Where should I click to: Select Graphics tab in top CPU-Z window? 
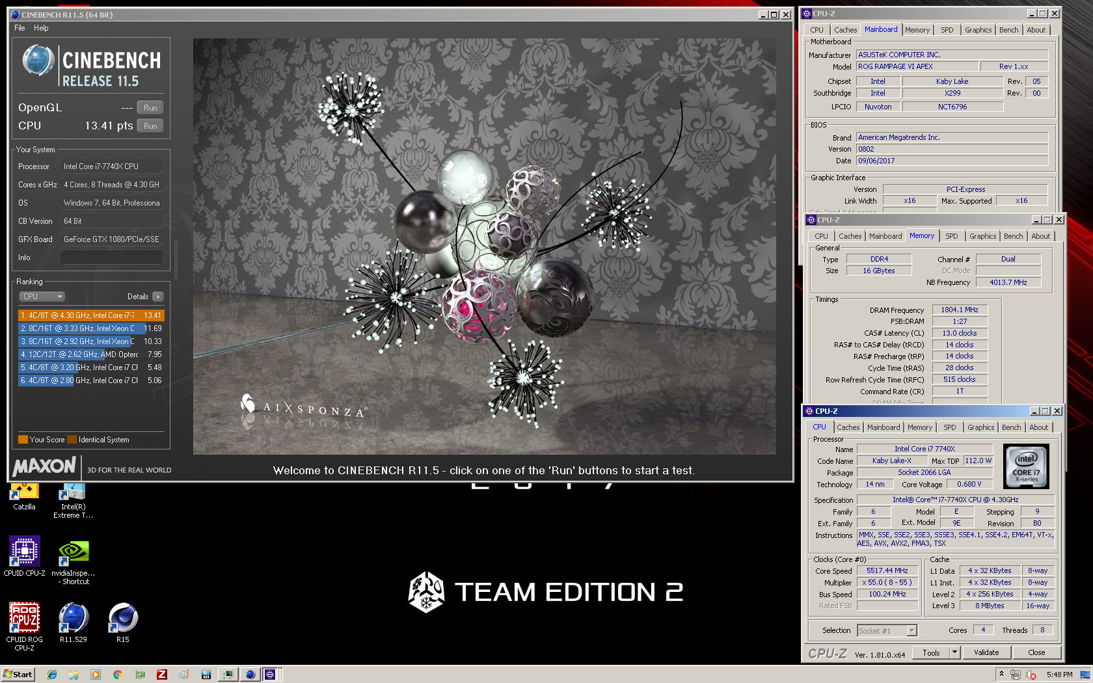click(978, 30)
